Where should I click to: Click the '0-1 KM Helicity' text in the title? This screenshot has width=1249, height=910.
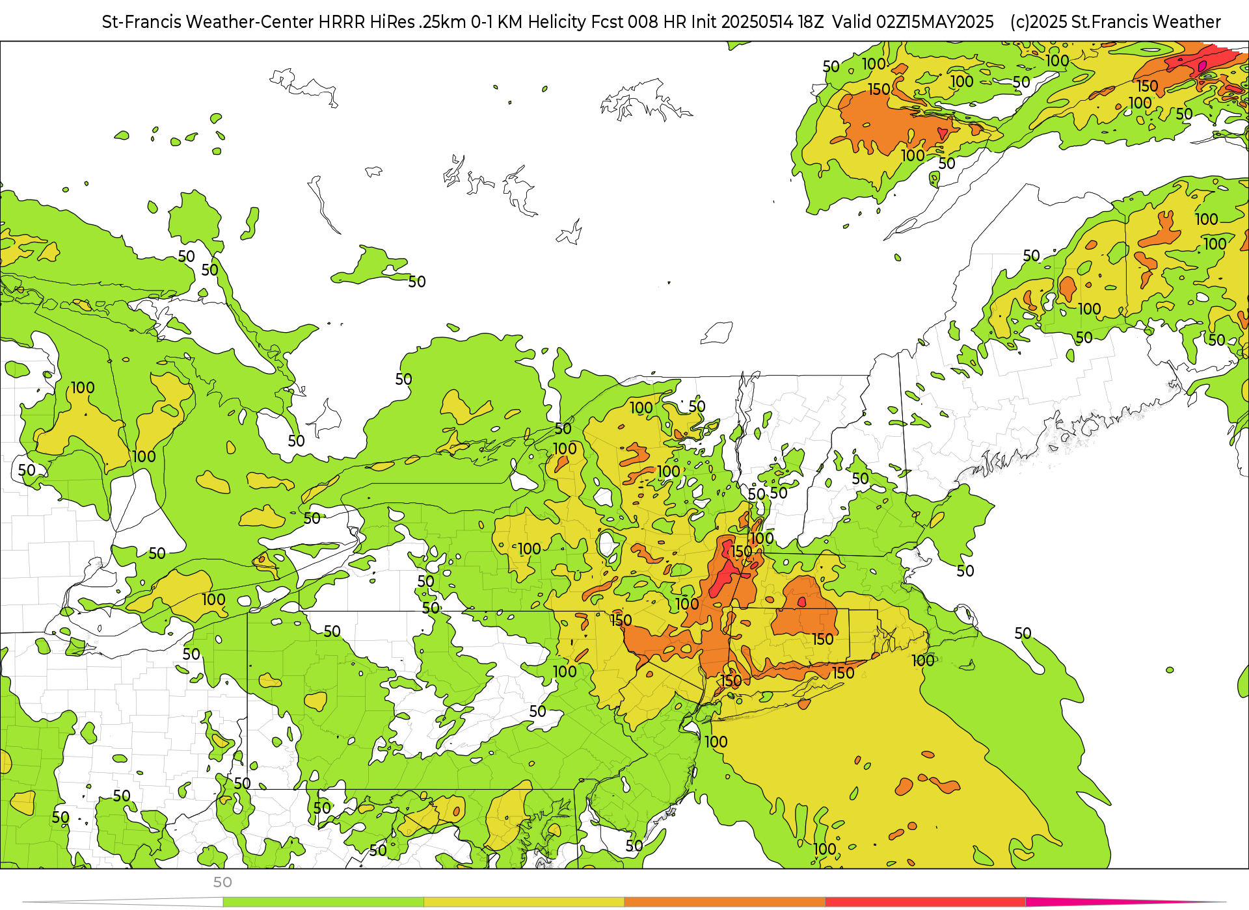click(x=528, y=22)
